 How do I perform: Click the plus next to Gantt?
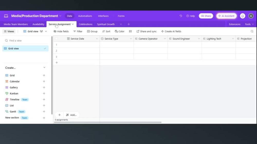[44, 112]
